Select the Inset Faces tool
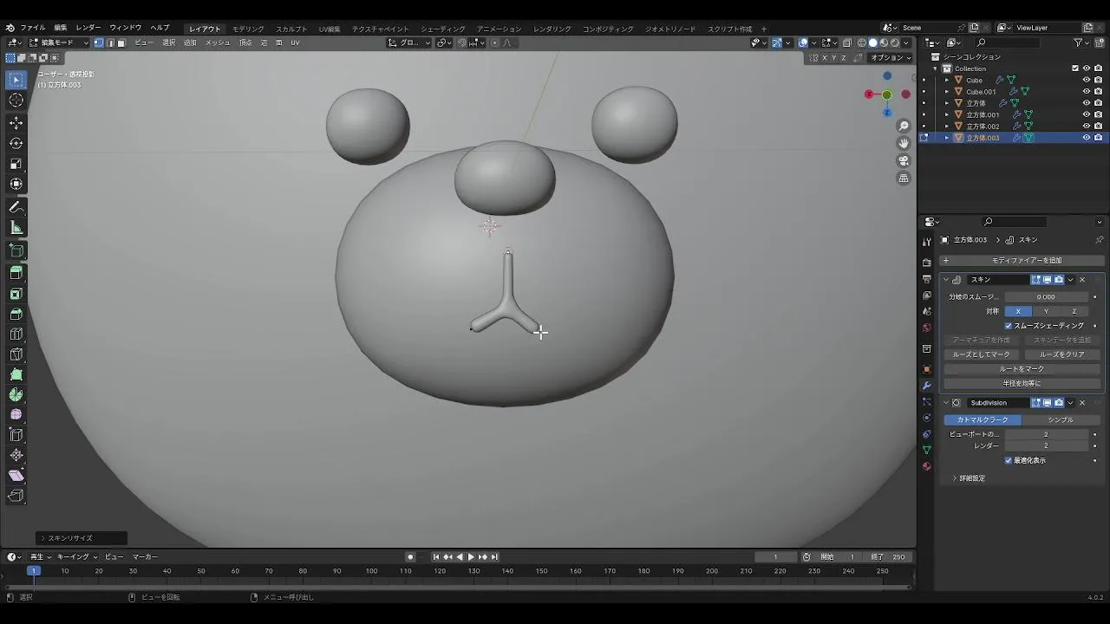 point(16,295)
